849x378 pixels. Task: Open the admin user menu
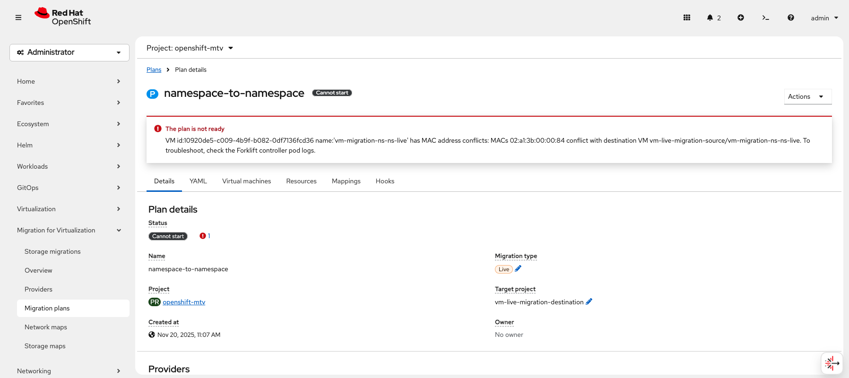(824, 18)
